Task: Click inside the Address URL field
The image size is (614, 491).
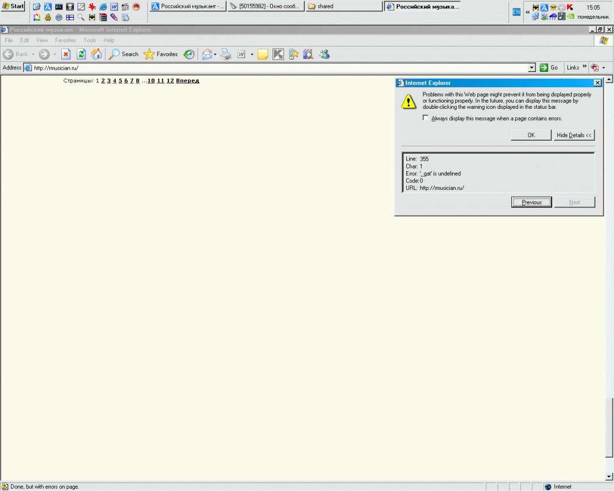Action: (x=272, y=68)
